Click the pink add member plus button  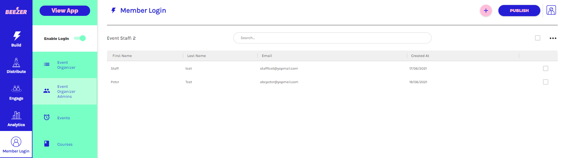tap(486, 11)
